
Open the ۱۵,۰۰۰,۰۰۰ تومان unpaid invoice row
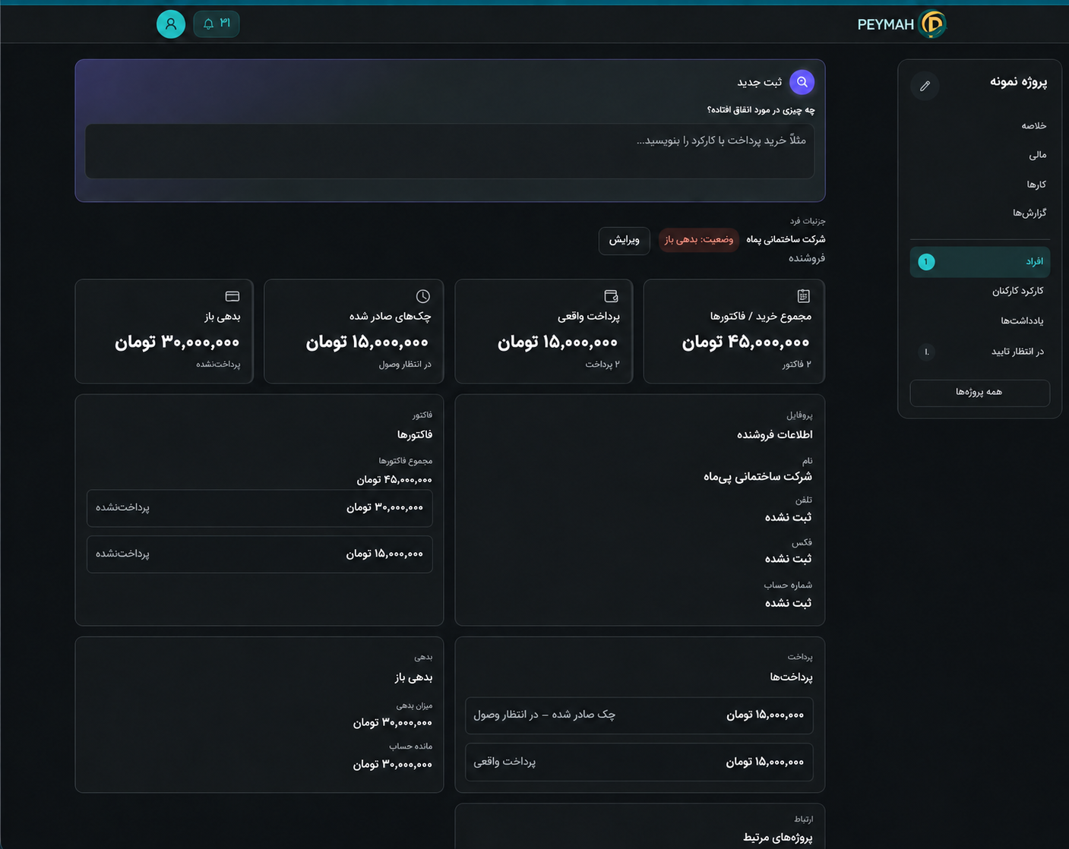pyautogui.click(x=260, y=554)
